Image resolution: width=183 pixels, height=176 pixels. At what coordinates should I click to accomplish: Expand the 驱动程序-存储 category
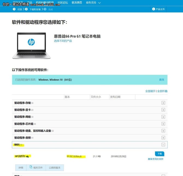(x=163, y=103)
